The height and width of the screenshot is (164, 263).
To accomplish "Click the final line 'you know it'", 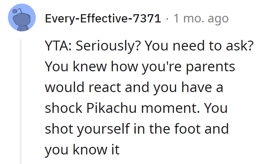I will click(x=82, y=150).
